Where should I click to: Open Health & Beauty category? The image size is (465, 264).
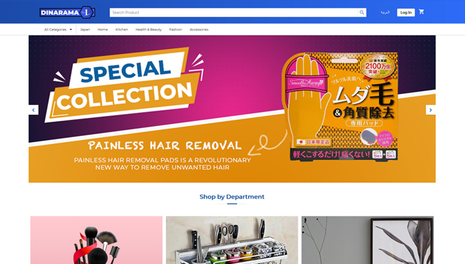(149, 30)
